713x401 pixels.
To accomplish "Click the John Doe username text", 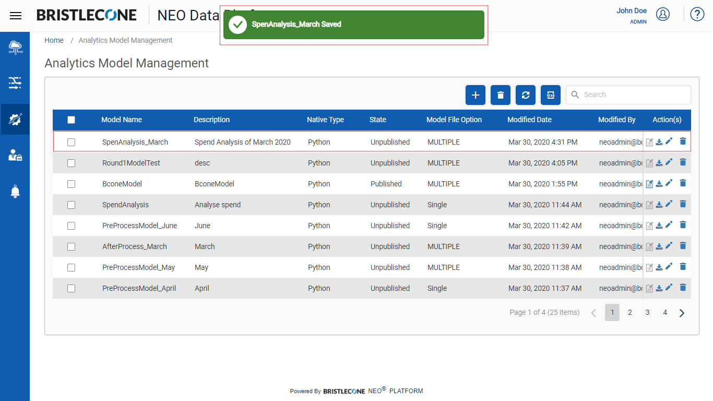I will click(632, 10).
